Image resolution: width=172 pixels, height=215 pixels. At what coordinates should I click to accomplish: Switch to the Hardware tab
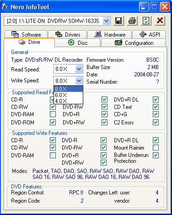tap(109, 34)
